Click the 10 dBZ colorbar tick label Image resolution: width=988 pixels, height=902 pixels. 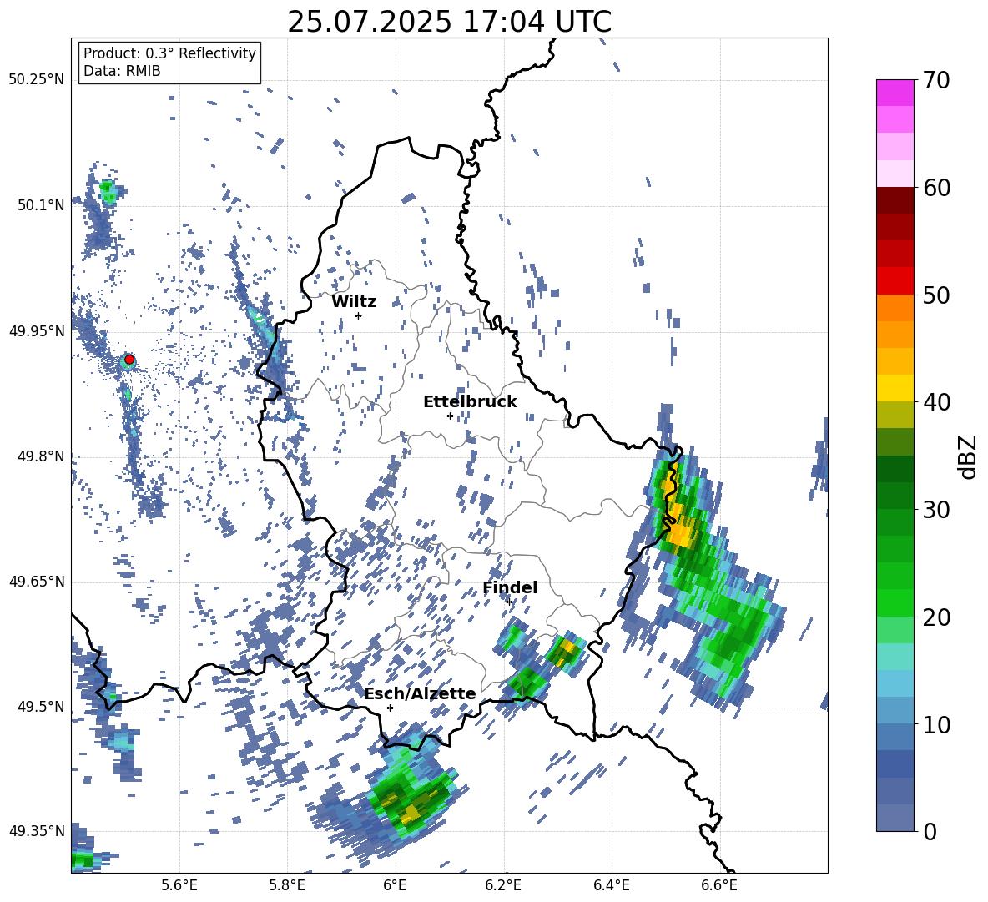[935, 724]
